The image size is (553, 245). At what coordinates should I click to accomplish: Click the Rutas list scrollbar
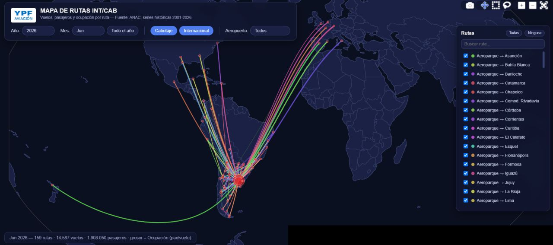pos(543,60)
